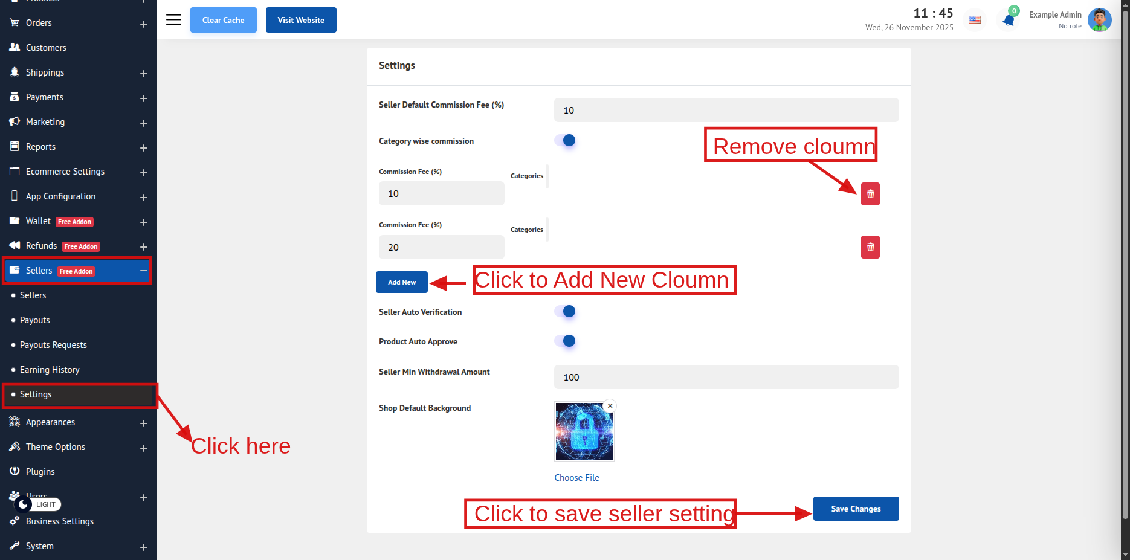
Task: Open the notification bell icon
Action: pyautogui.click(x=1008, y=21)
